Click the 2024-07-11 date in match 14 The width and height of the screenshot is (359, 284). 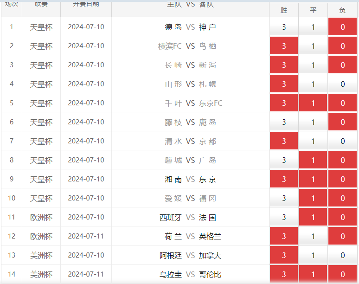86,274
